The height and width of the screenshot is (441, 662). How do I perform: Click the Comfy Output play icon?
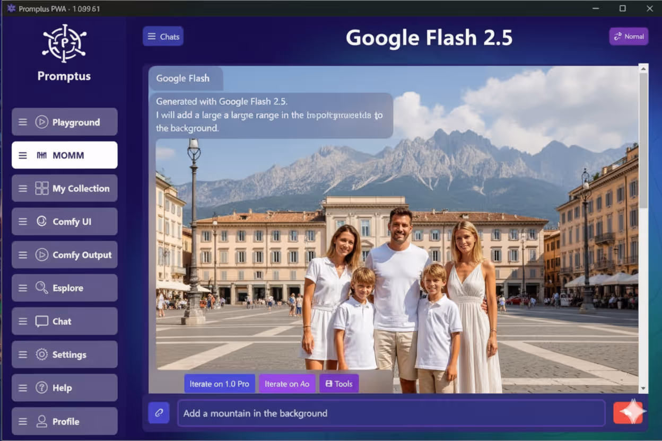[x=41, y=255]
